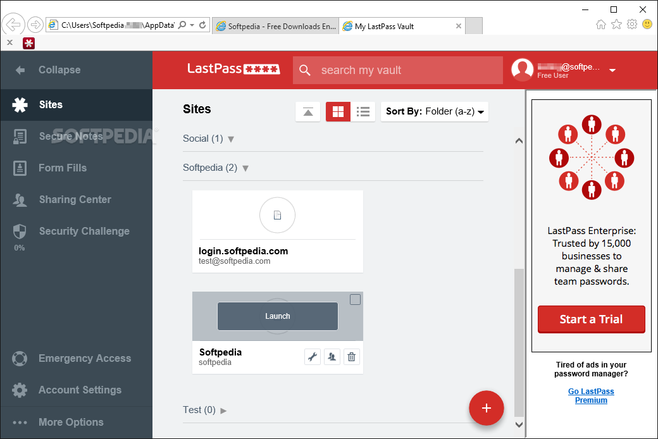
Task: Click the vault scrollbar thumb
Action: (x=519, y=343)
